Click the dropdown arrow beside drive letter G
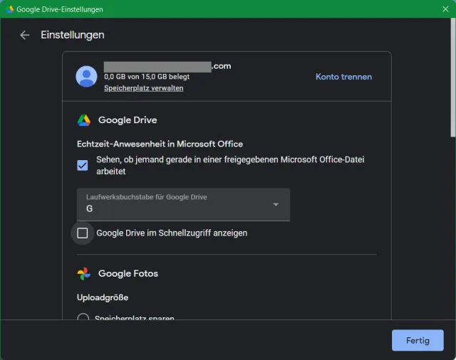Screen dimensions: 456x360 pos(276,205)
